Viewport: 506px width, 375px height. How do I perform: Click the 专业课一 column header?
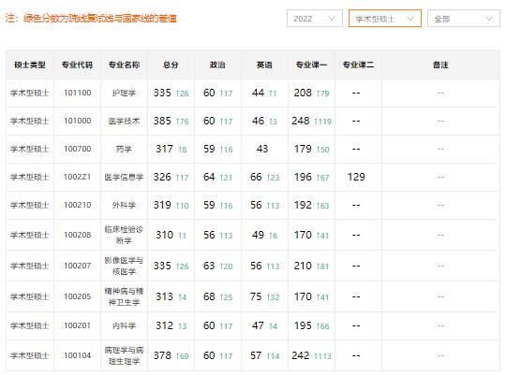311,65
